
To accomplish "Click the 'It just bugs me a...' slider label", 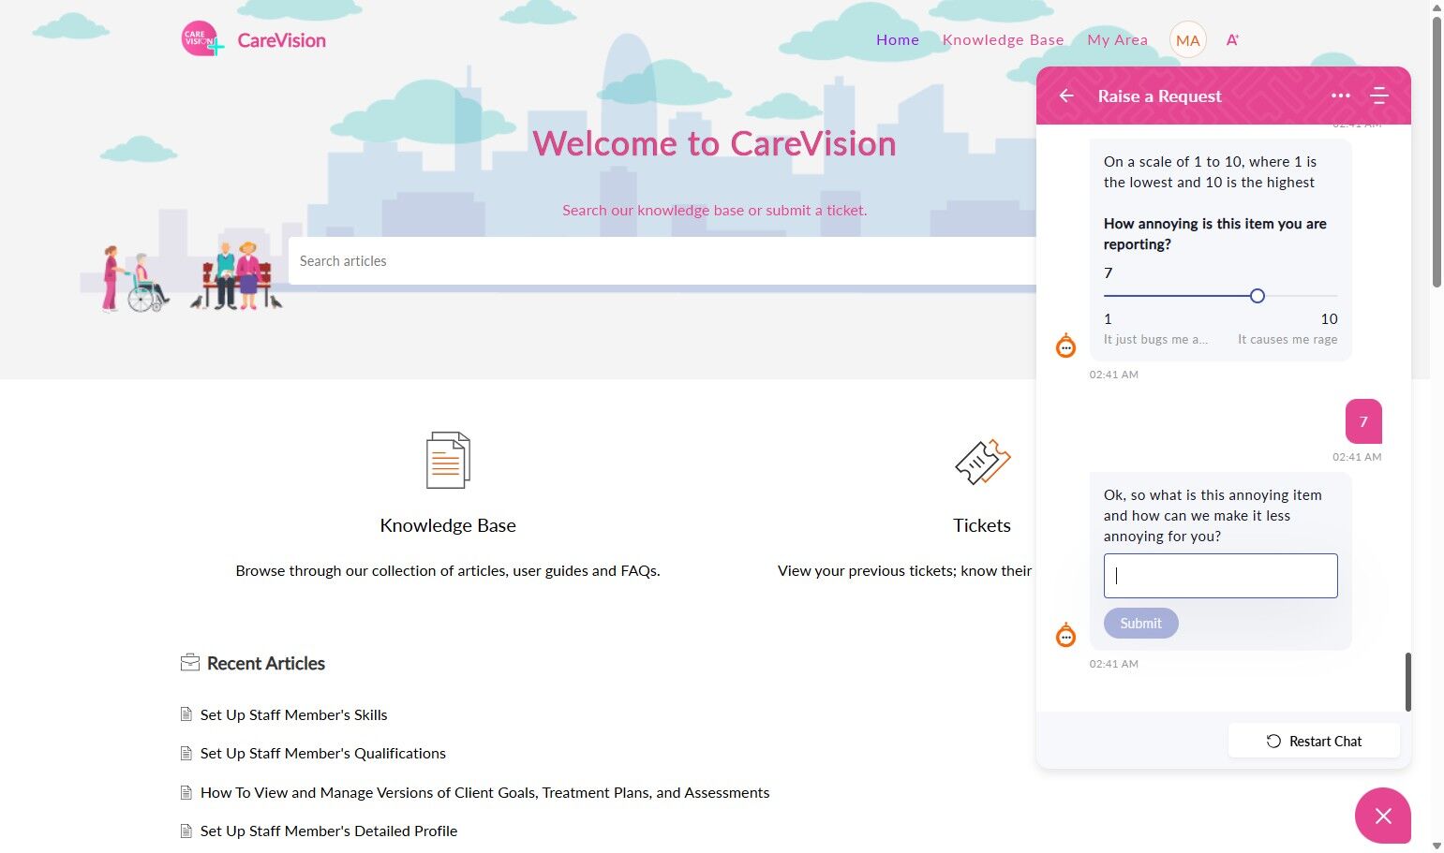I will pyautogui.click(x=1155, y=339).
